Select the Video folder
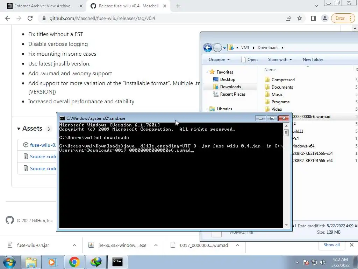Image resolution: width=358 pixels, height=269 pixels. point(277,109)
